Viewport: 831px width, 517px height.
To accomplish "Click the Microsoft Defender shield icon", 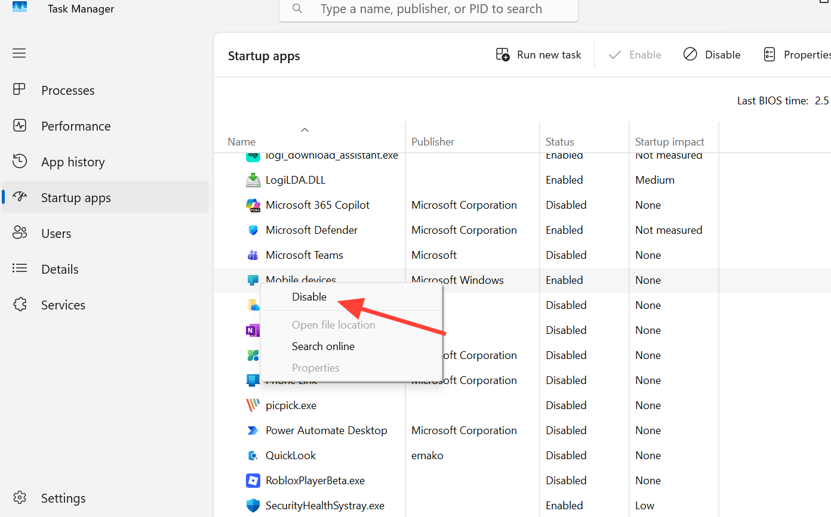I will point(253,230).
